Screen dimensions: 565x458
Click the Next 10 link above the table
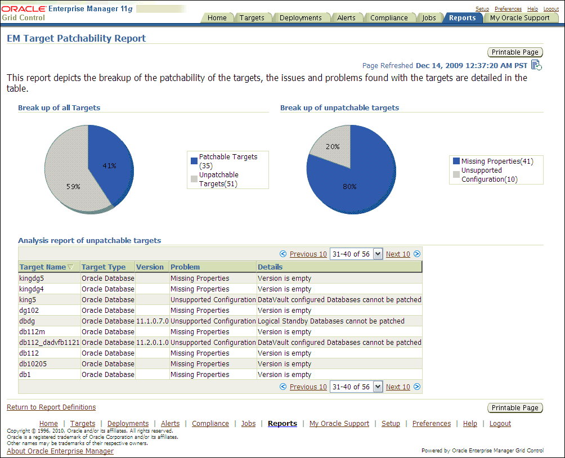[398, 254]
